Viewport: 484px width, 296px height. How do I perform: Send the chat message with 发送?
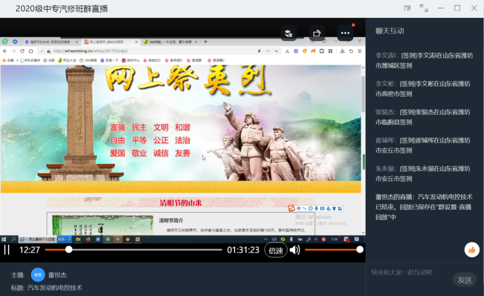coord(464,280)
